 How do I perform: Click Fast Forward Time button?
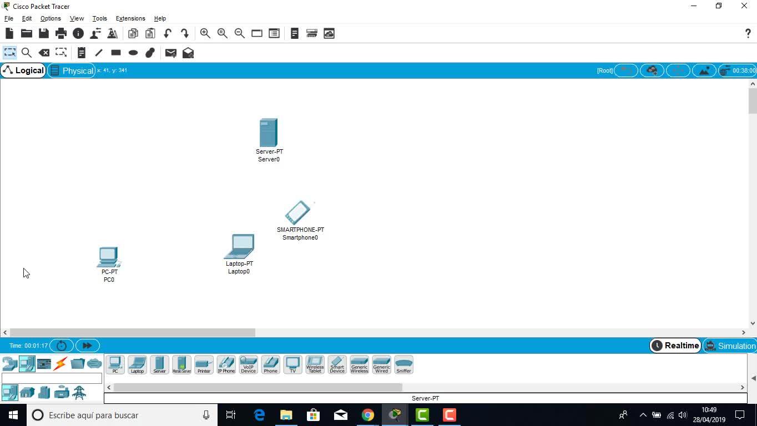[x=87, y=346]
